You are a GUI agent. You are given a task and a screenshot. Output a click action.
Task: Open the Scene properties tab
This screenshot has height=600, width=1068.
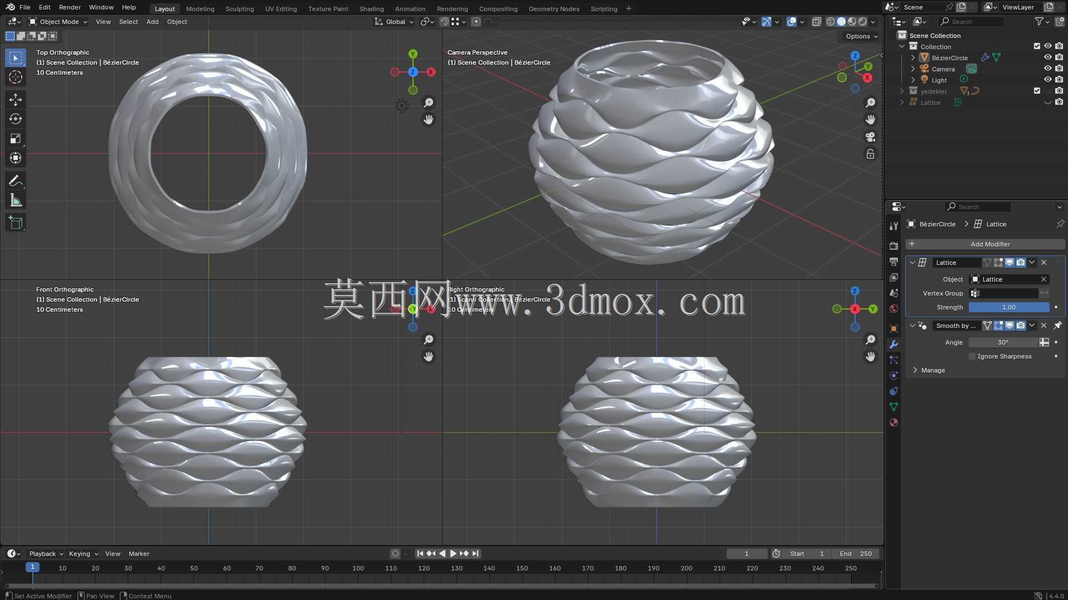[x=894, y=293]
